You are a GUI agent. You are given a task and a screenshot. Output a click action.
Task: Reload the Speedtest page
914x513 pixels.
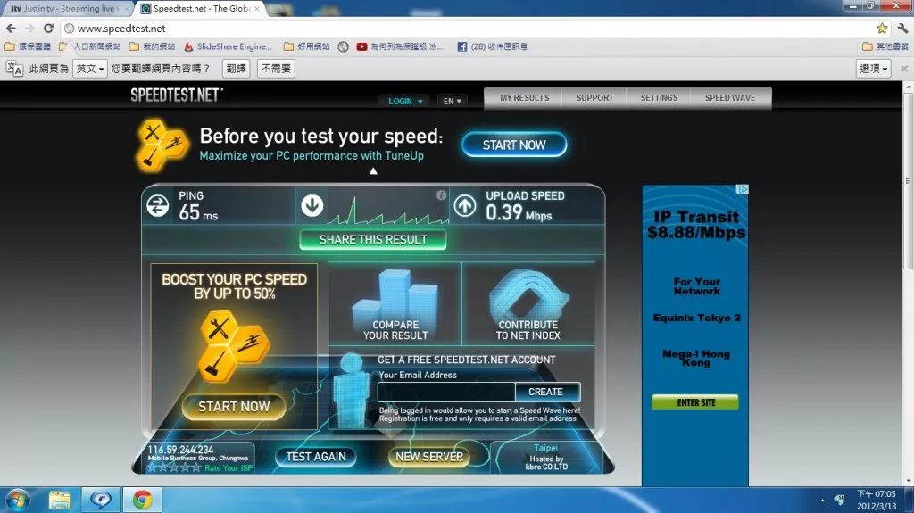coord(48,28)
